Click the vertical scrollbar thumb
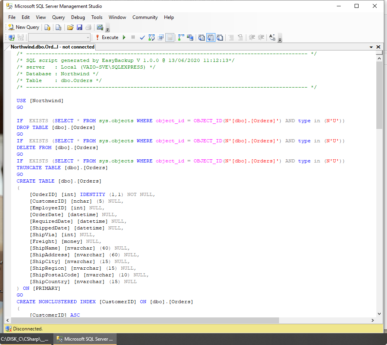Viewport: 387px width, 345px height. tap(379, 95)
